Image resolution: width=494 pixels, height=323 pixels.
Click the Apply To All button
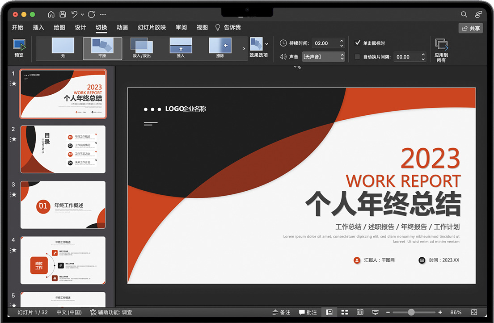tap(441, 50)
